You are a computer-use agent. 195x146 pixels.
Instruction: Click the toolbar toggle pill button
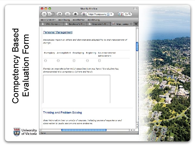[135, 9]
